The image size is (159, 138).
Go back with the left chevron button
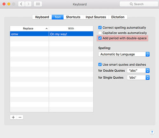coord(22,4)
